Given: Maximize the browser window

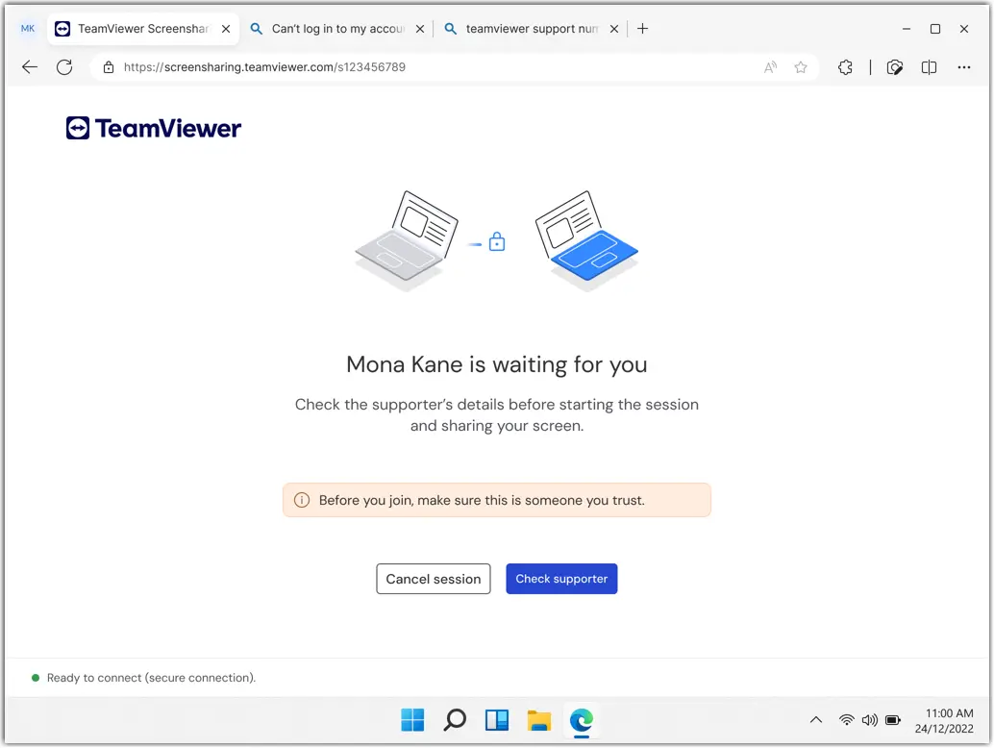Looking at the screenshot, I should 935,29.
